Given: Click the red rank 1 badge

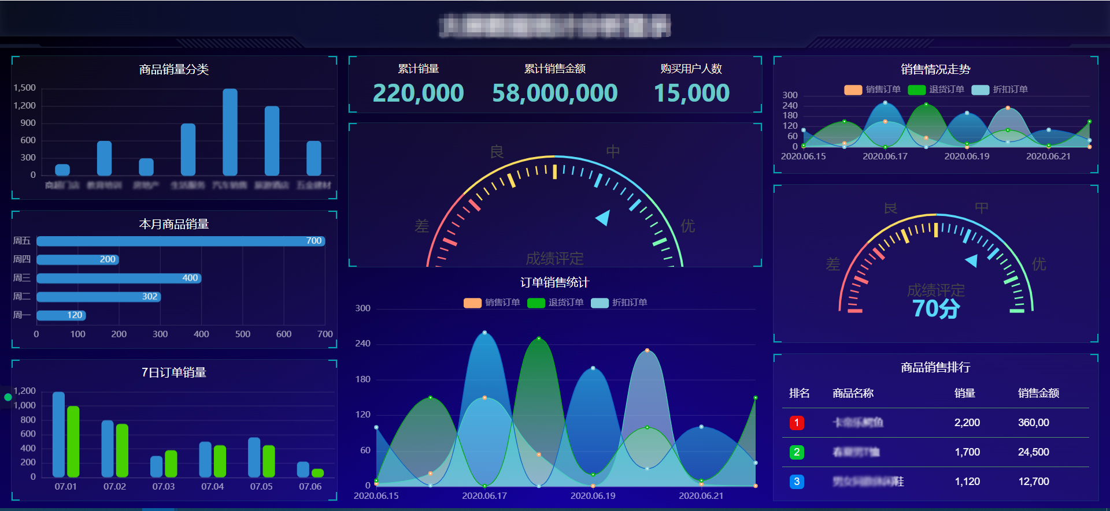Looking at the screenshot, I should [797, 423].
